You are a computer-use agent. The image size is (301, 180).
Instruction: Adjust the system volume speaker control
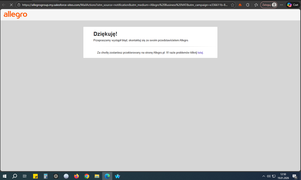268,176
